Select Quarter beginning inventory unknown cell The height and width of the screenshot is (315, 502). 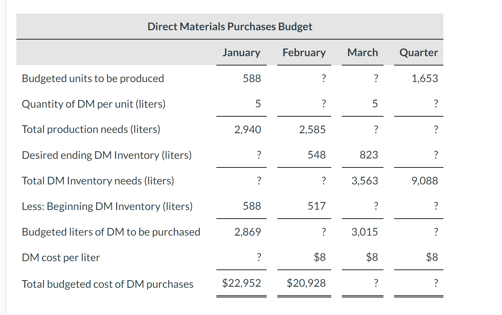[436, 206]
